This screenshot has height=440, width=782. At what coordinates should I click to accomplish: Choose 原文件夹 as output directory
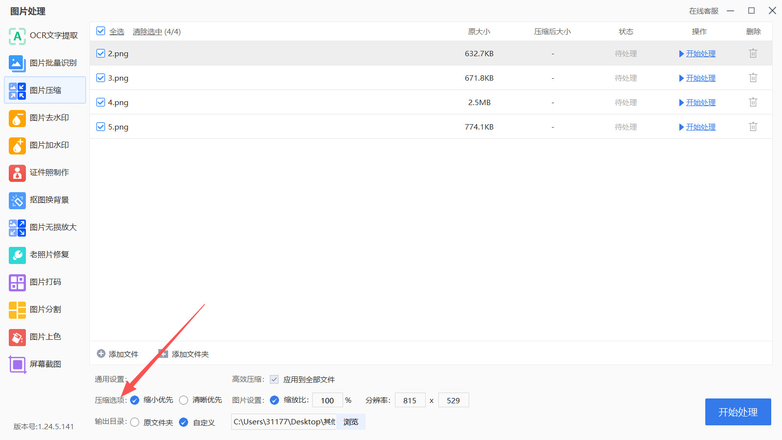coord(135,422)
